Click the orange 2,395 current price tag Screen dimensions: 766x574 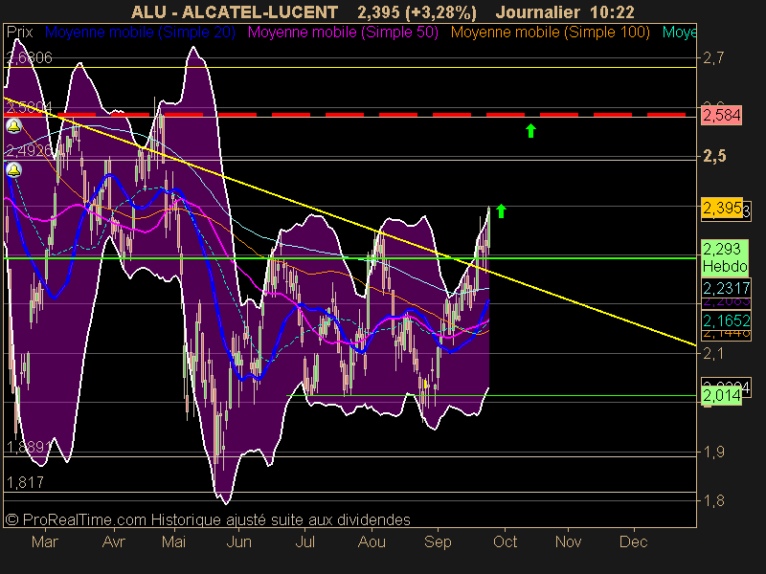point(722,208)
